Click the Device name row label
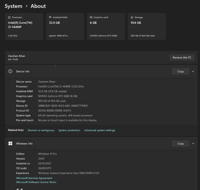 click(x=24, y=81)
